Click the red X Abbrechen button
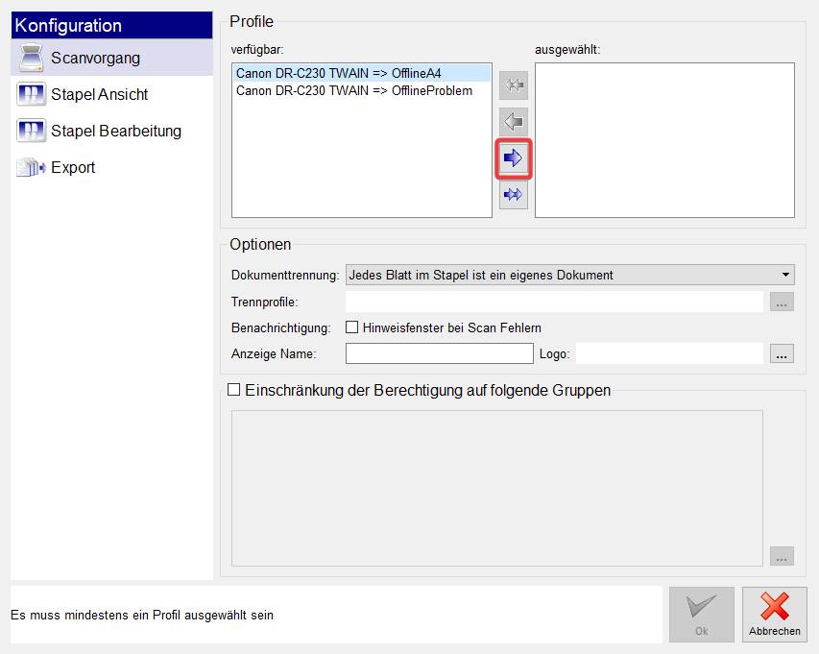819x654 pixels. pos(775,615)
